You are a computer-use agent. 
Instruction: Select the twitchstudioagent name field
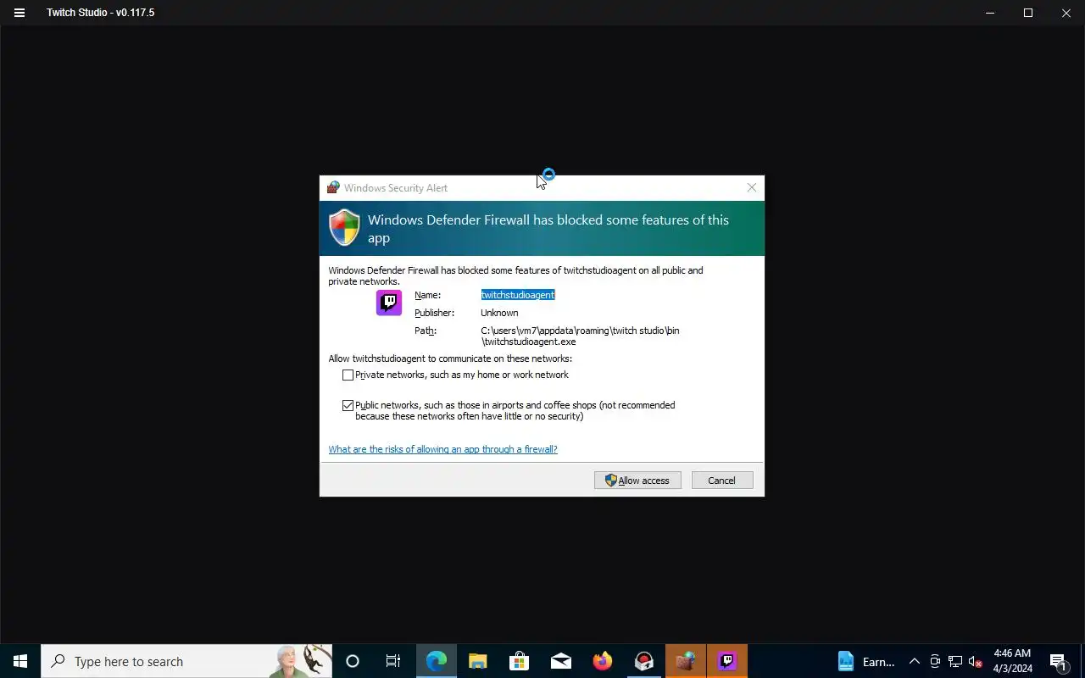pyautogui.click(x=518, y=295)
